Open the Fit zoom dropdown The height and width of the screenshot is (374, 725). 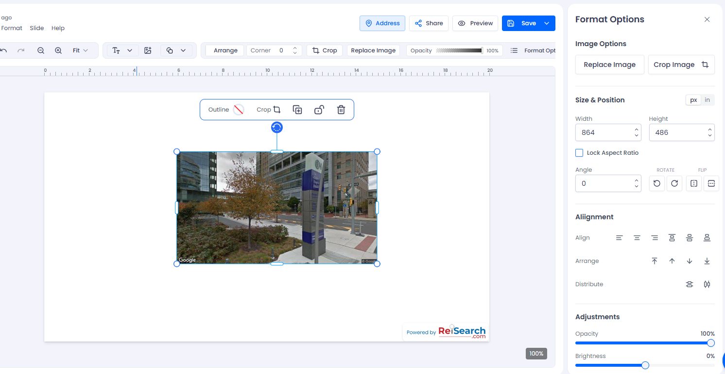coord(80,50)
